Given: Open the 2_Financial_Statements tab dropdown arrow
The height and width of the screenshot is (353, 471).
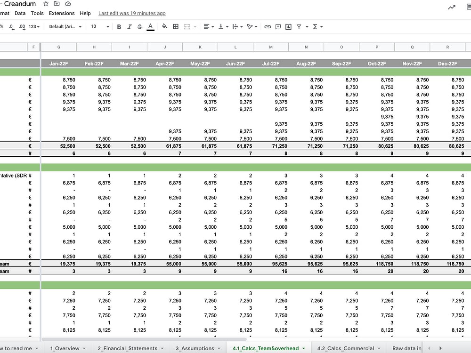Looking at the screenshot, I should (x=162, y=348).
